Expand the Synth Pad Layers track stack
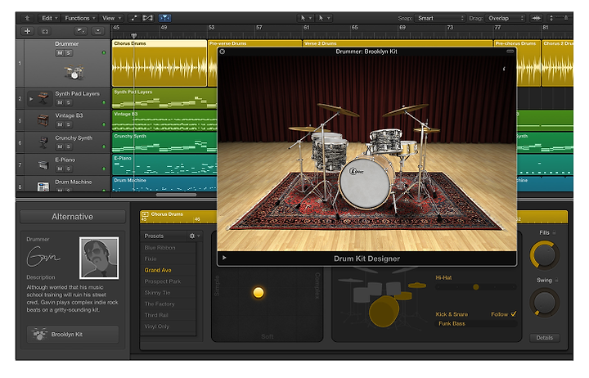 tap(32, 98)
